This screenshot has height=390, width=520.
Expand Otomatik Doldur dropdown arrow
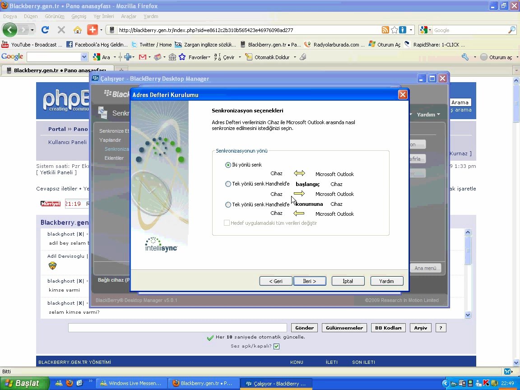tap(295, 57)
